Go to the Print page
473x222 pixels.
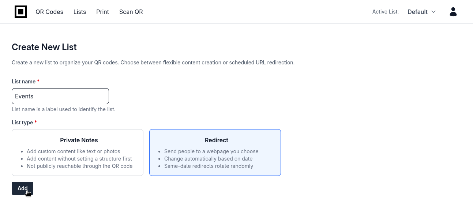pos(102,12)
